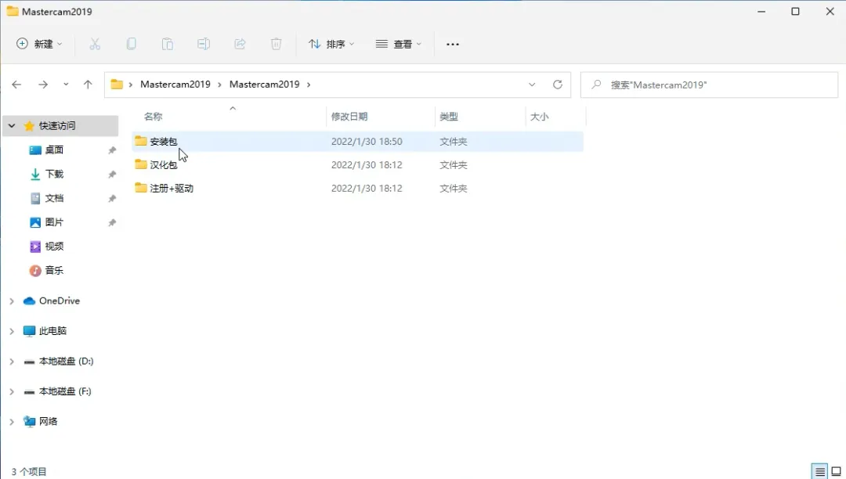Expand the 本地磁盘 (D:) node

[12, 362]
